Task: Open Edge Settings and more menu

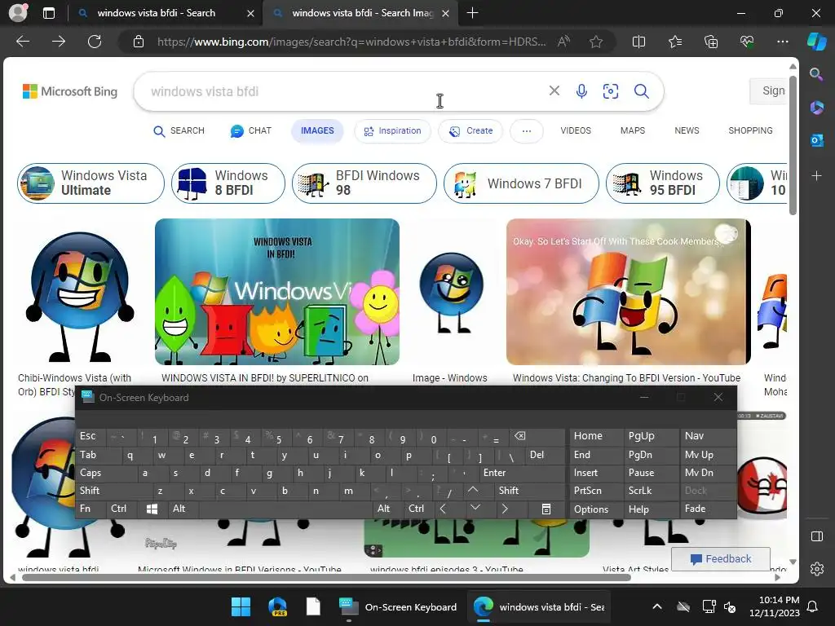Action: tap(782, 42)
